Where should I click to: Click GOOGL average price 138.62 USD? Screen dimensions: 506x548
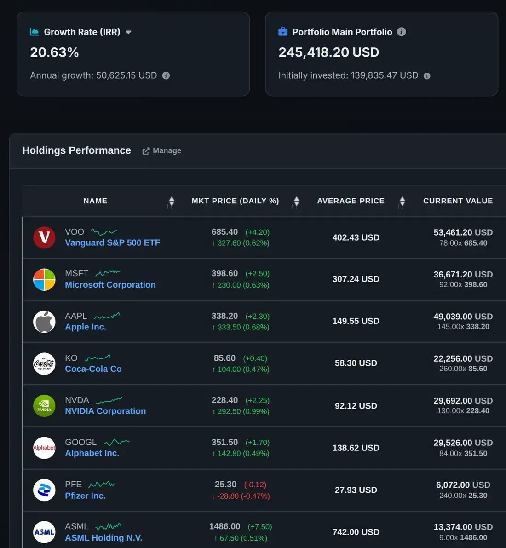point(356,448)
